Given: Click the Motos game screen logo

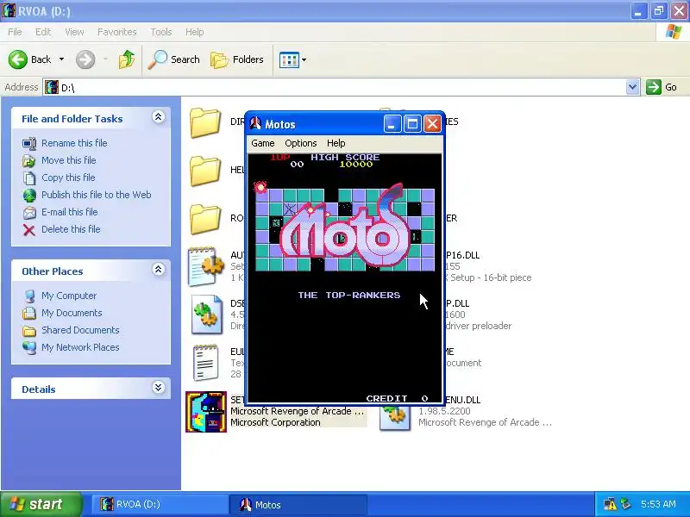Looking at the screenshot, I should (x=346, y=227).
